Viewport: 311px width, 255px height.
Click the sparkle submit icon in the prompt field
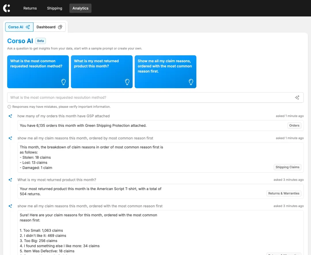tap(297, 98)
